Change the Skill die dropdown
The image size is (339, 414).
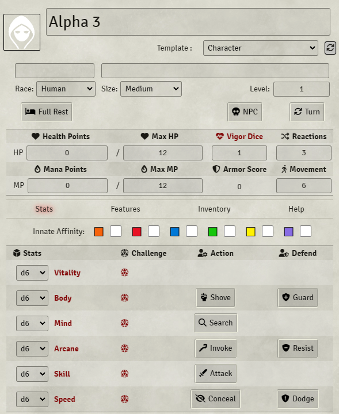32,374
